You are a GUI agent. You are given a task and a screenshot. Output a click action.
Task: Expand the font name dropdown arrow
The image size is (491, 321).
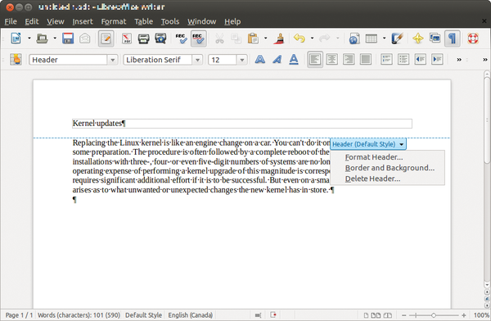point(197,60)
